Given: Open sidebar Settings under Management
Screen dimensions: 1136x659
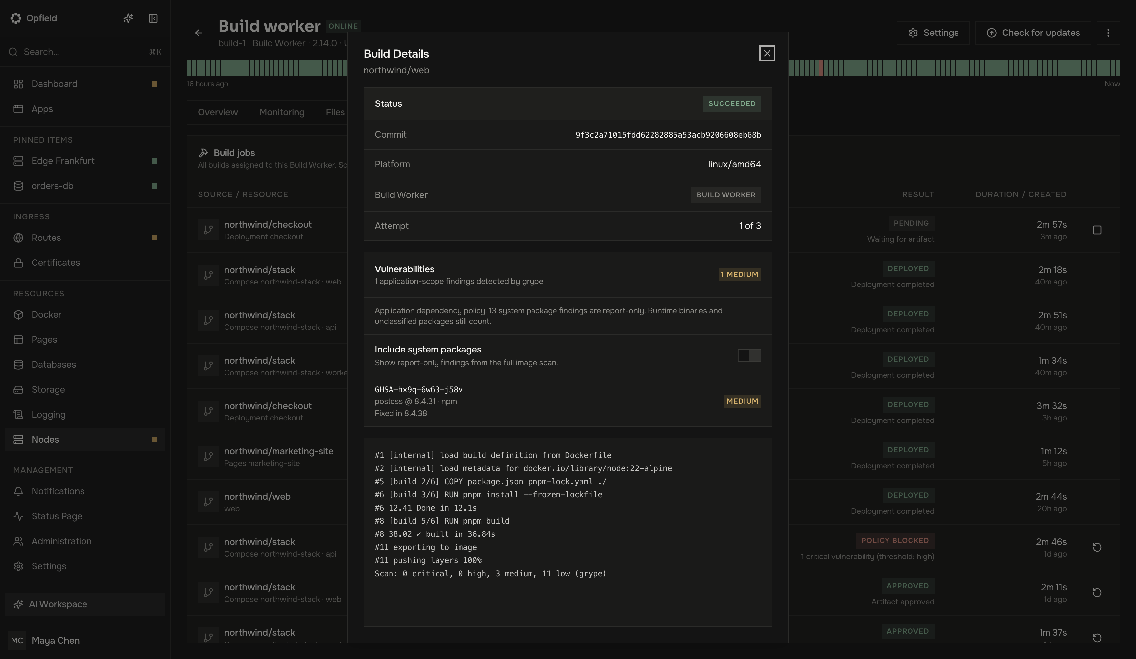Looking at the screenshot, I should (85, 566).
